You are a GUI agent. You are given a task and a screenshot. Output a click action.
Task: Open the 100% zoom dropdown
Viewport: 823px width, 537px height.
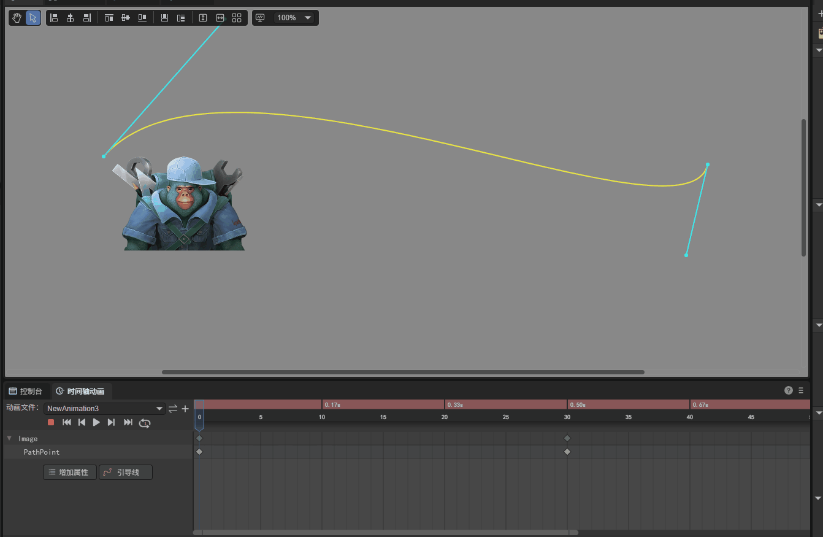294,18
